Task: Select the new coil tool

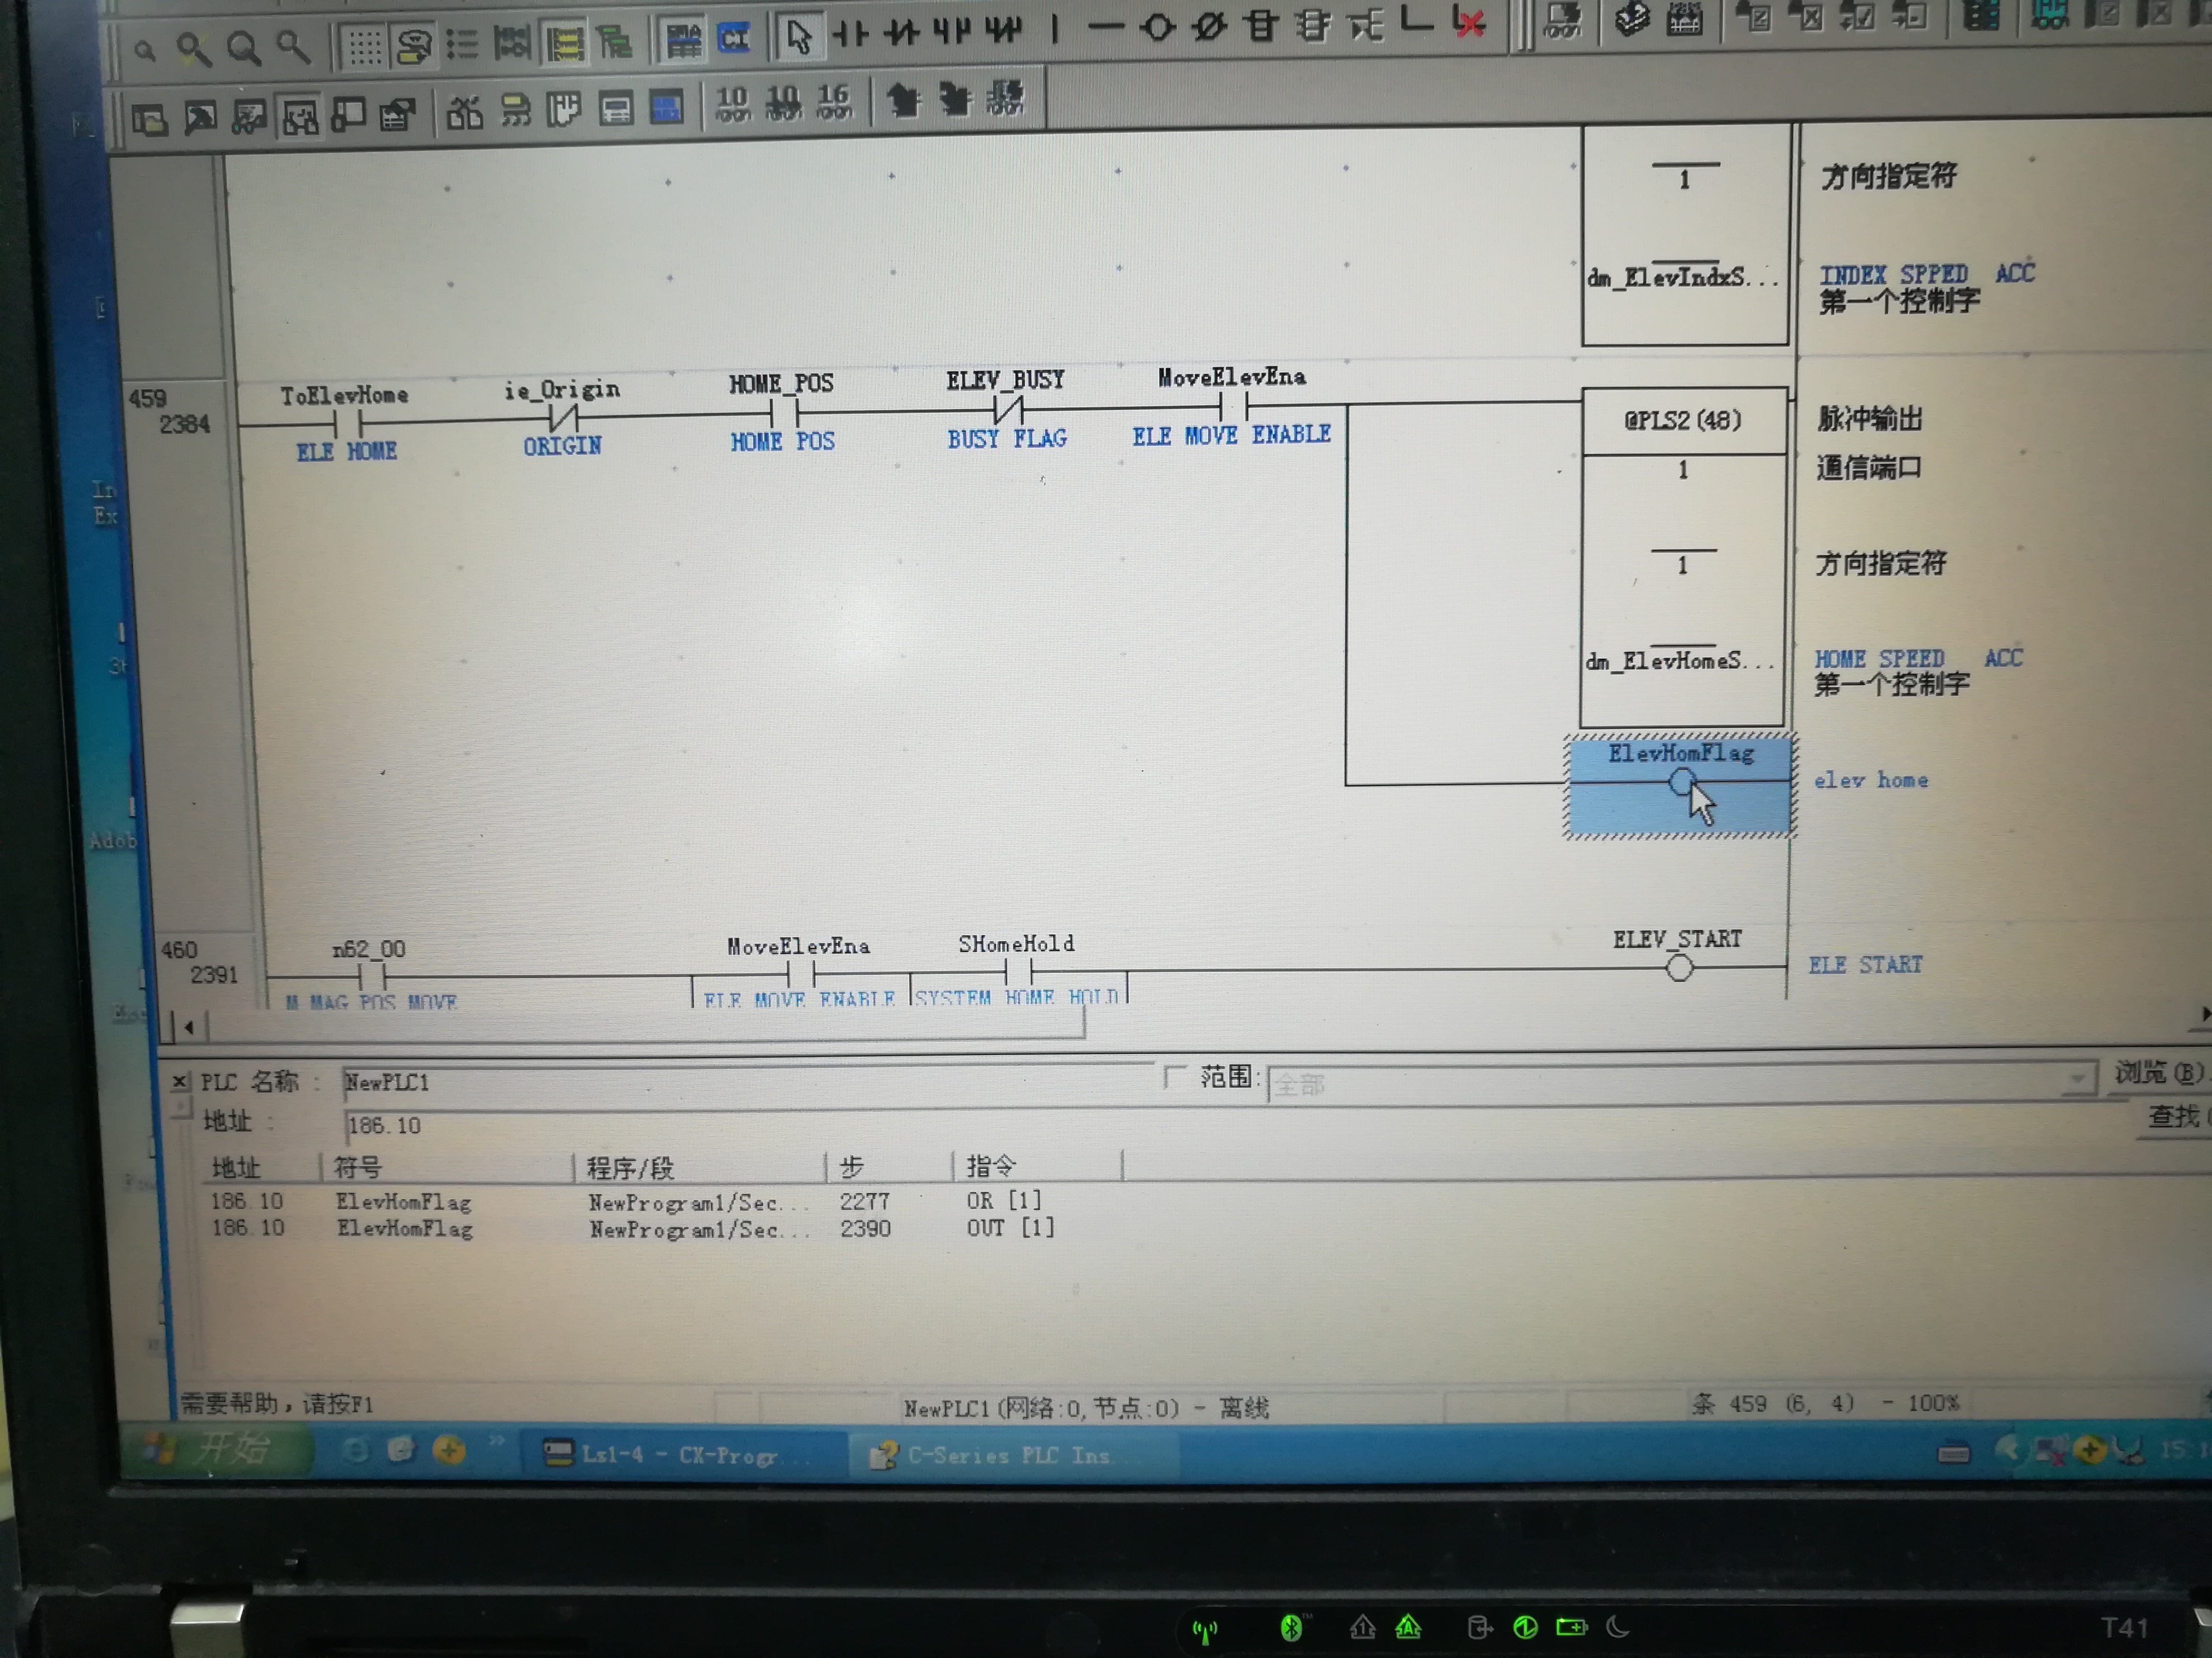Action: coord(1157,28)
